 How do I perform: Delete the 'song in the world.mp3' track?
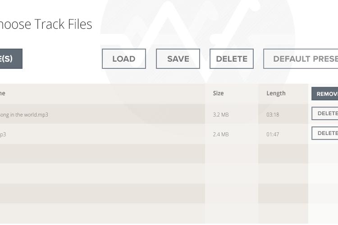(x=324, y=113)
